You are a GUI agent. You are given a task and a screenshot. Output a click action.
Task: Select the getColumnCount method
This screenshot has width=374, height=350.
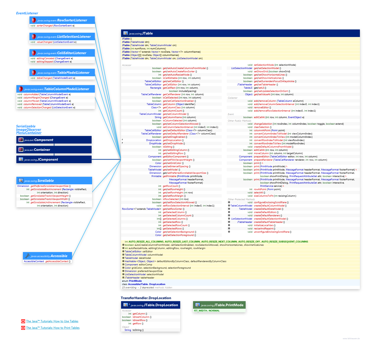[x=172, y=111]
